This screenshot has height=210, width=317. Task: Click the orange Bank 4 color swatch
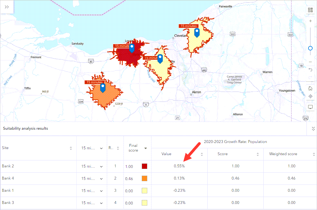tap(144, 178)
